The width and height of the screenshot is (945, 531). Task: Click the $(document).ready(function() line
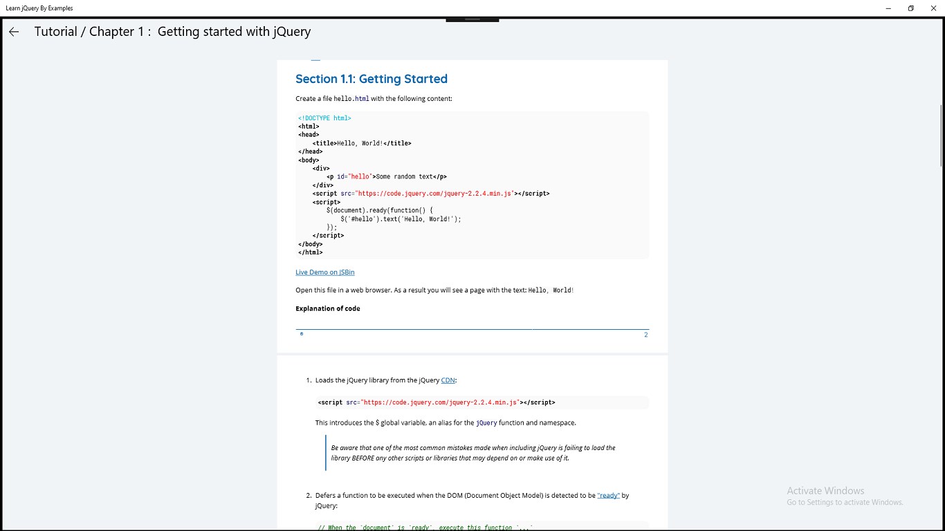[380, 210]
